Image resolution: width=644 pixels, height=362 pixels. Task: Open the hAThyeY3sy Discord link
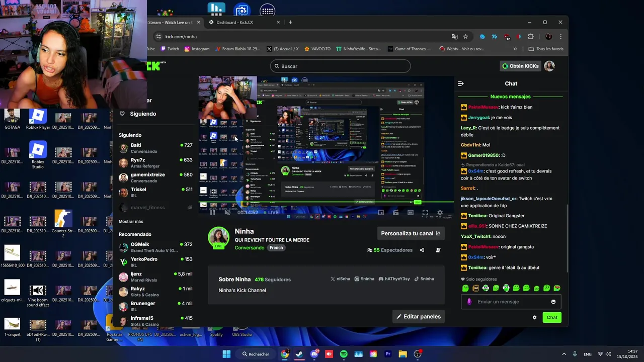click(394, 279)
